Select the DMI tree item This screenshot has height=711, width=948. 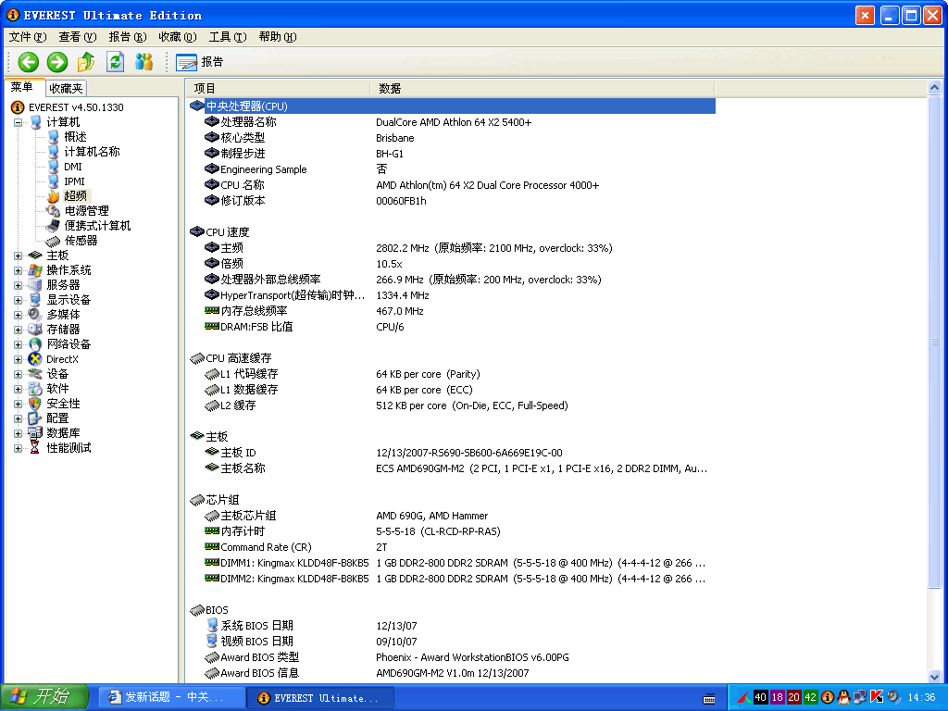pos(73,167)
